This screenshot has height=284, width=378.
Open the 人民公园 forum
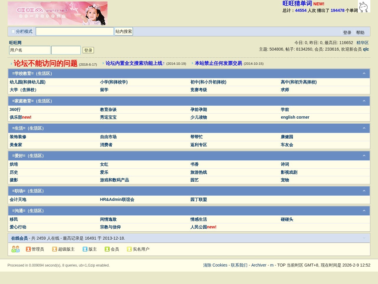[198, 227]
